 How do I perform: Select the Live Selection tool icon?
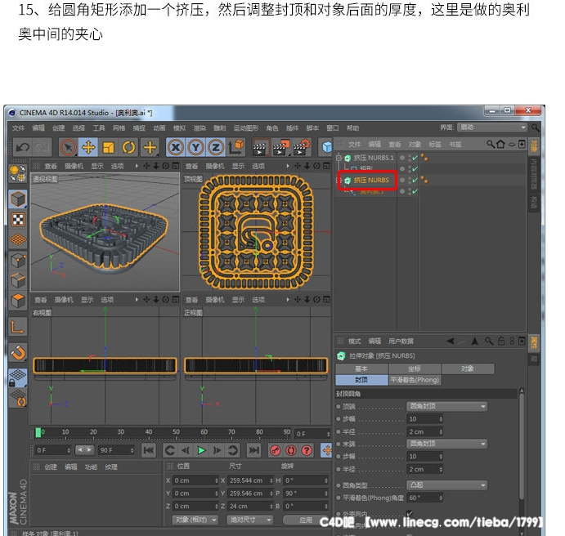coord(68,147)
